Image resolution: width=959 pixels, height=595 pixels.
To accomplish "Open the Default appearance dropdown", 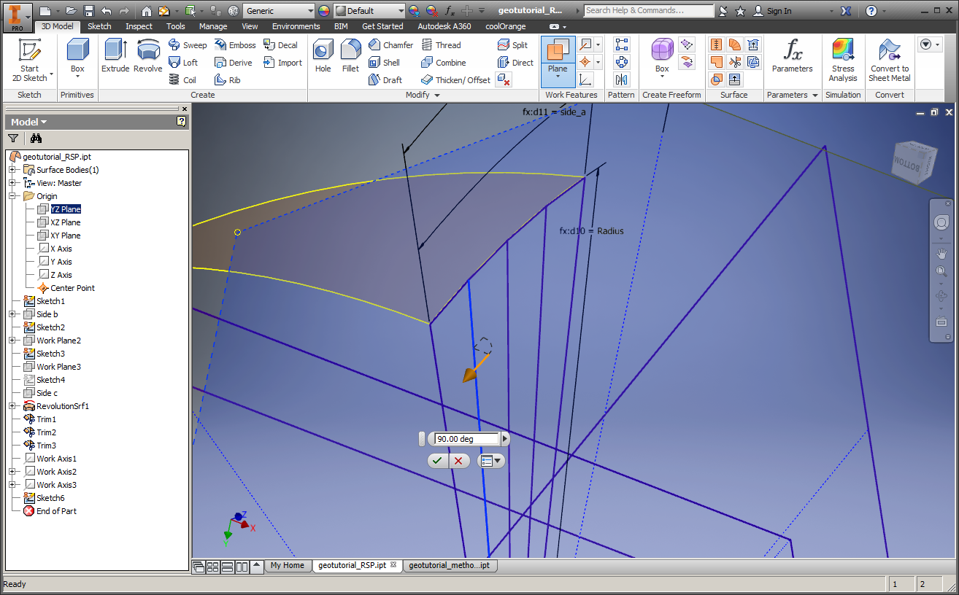I will coord(401,11).
